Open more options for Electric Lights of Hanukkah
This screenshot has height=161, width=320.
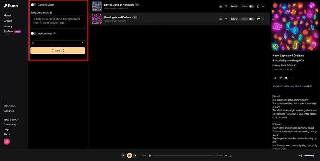(x=264, y=6)
